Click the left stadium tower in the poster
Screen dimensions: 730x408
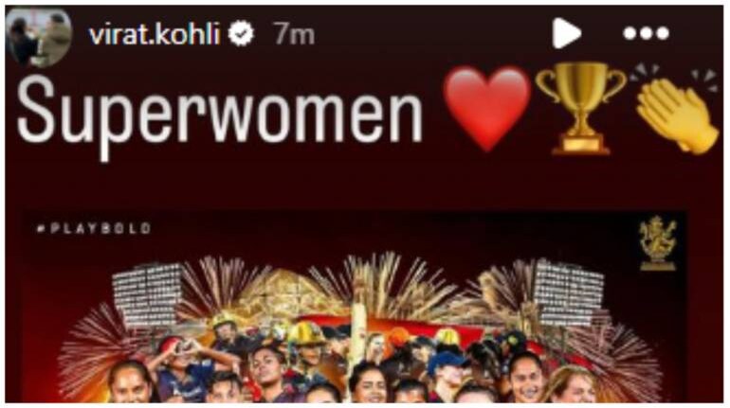click(x=147, y=294)
